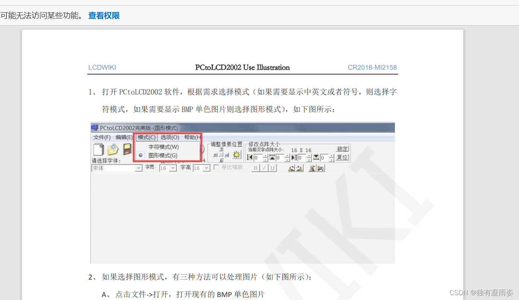519x300 pixels.
Task: Click stepper of bottom-margin value field
Action: click(331, 158)
